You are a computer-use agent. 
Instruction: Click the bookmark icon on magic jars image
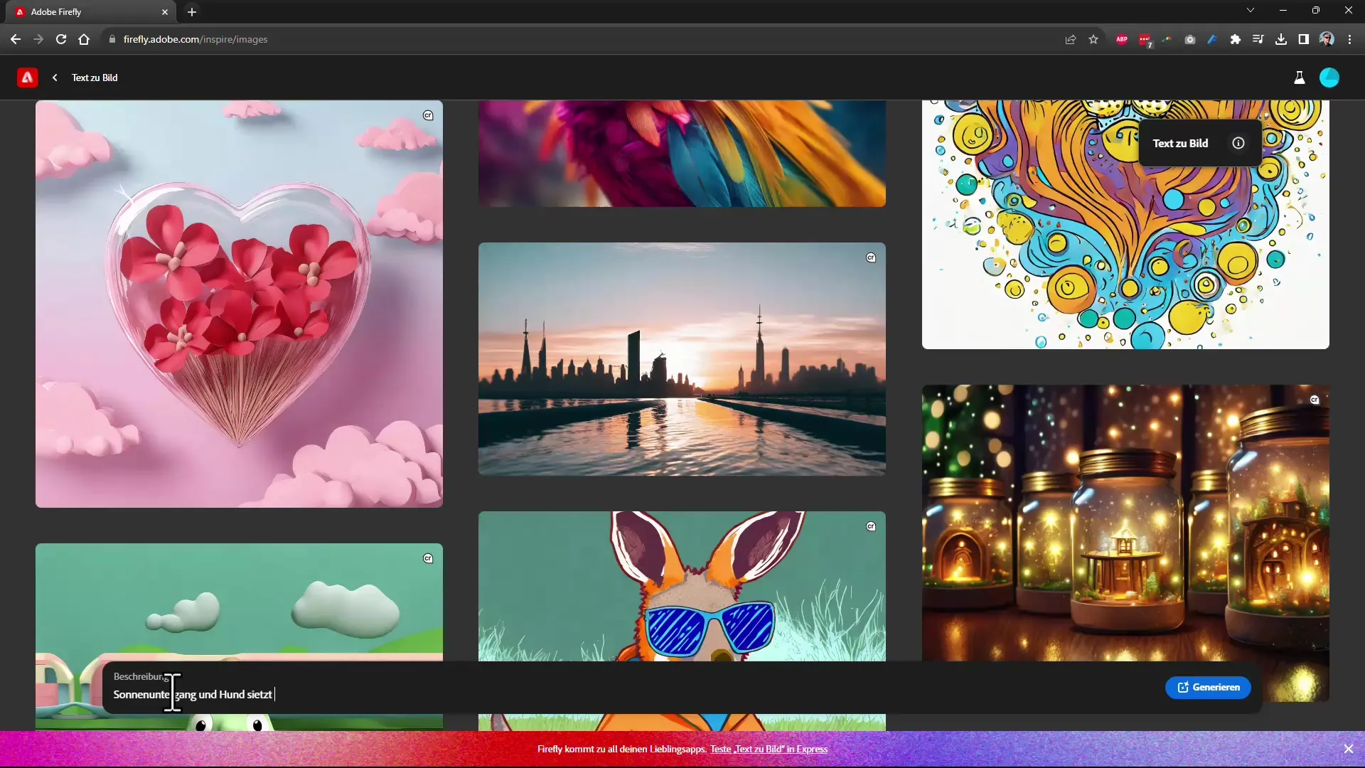tap(1315, 400)
